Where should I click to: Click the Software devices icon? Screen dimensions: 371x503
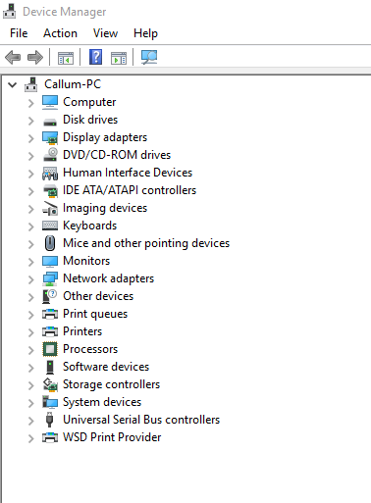click(50, 367)
